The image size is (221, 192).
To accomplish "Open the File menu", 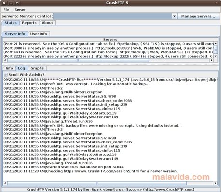I will [6, 10].
